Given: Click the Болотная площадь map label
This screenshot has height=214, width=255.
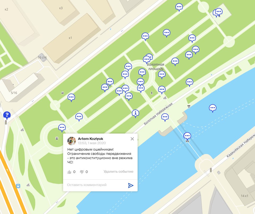Looking at the screenshot, I should [156, 67].
